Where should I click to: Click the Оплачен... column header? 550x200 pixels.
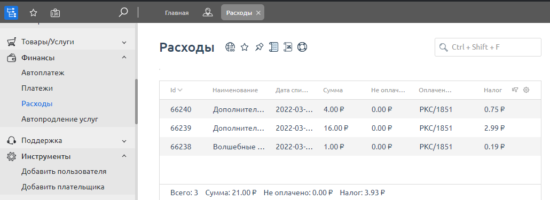(x=435, y=90)
